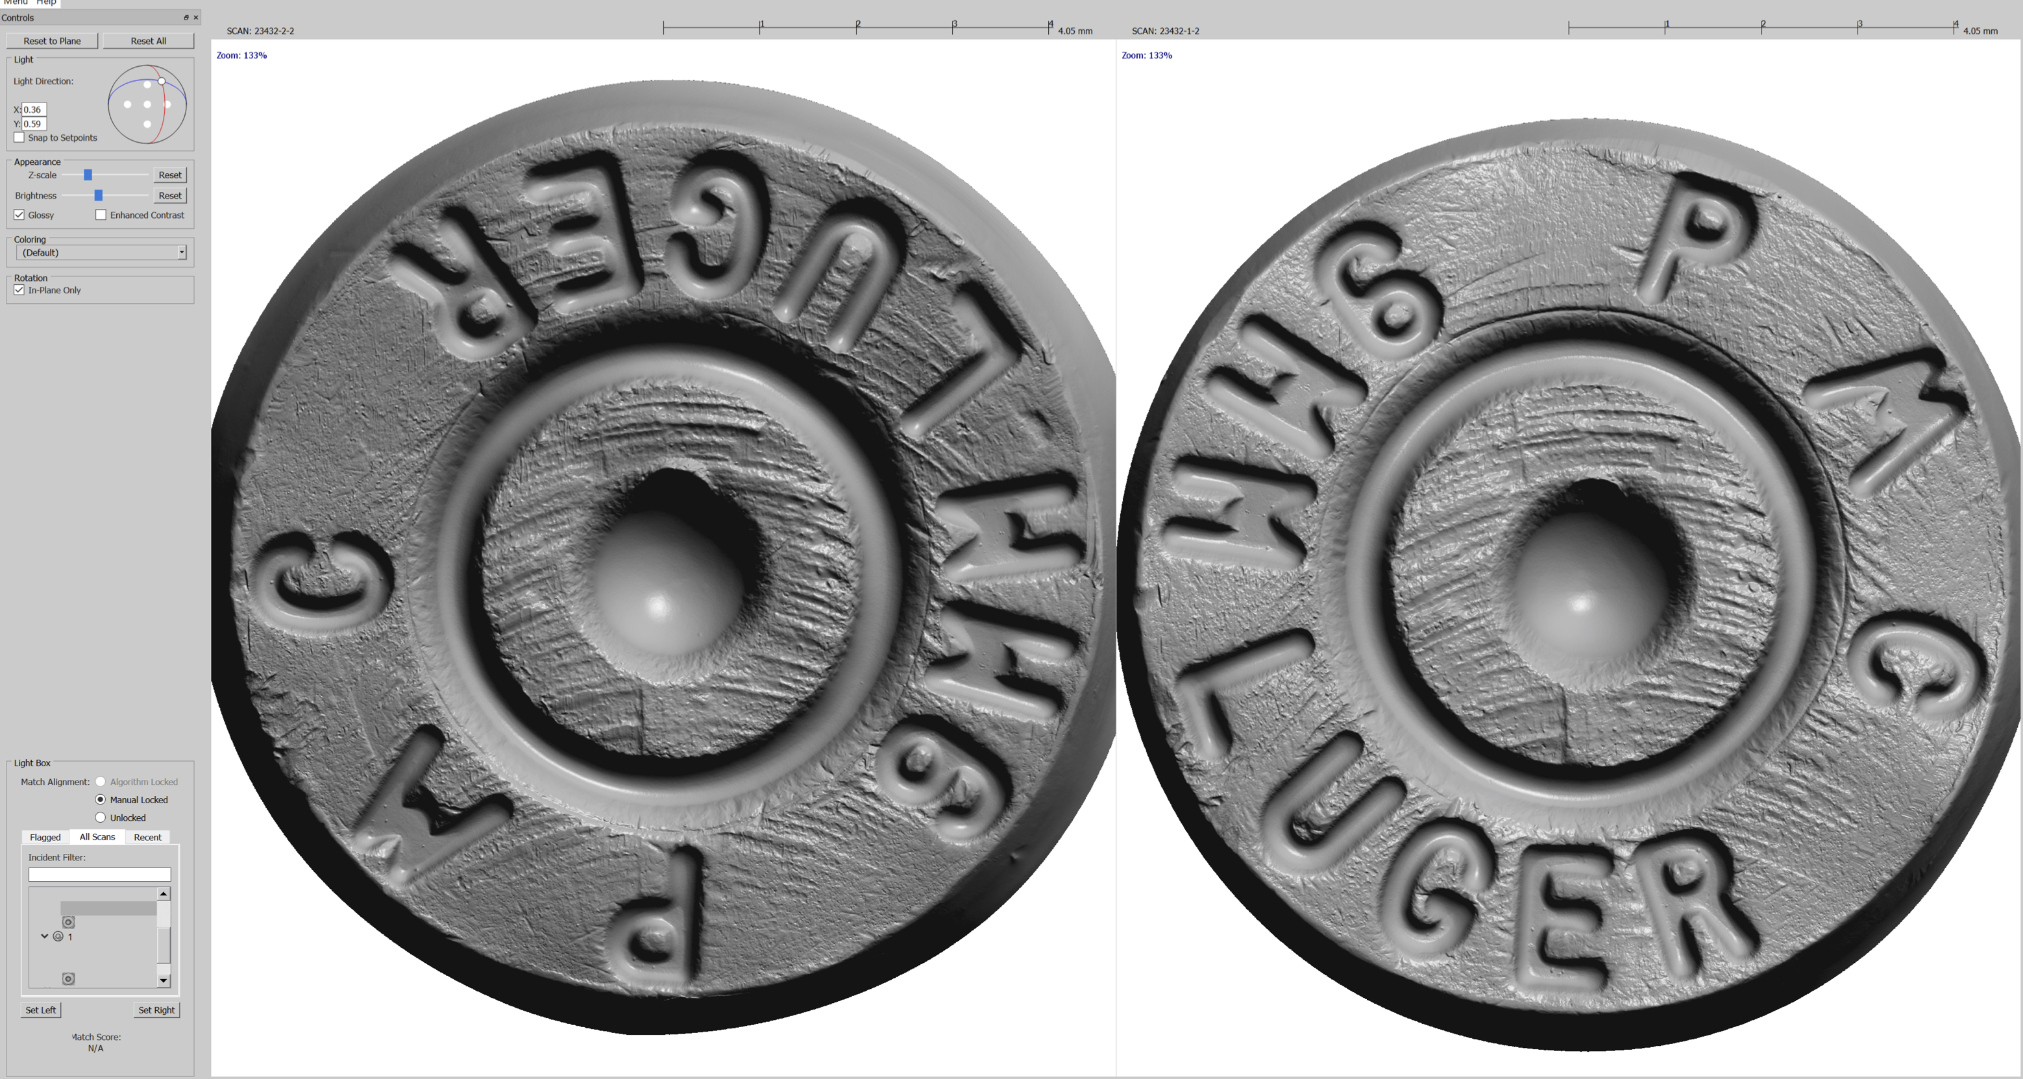
Task: Open the Menu menu in menu bar
Action: pyautogui.click(x=15, y=3)
